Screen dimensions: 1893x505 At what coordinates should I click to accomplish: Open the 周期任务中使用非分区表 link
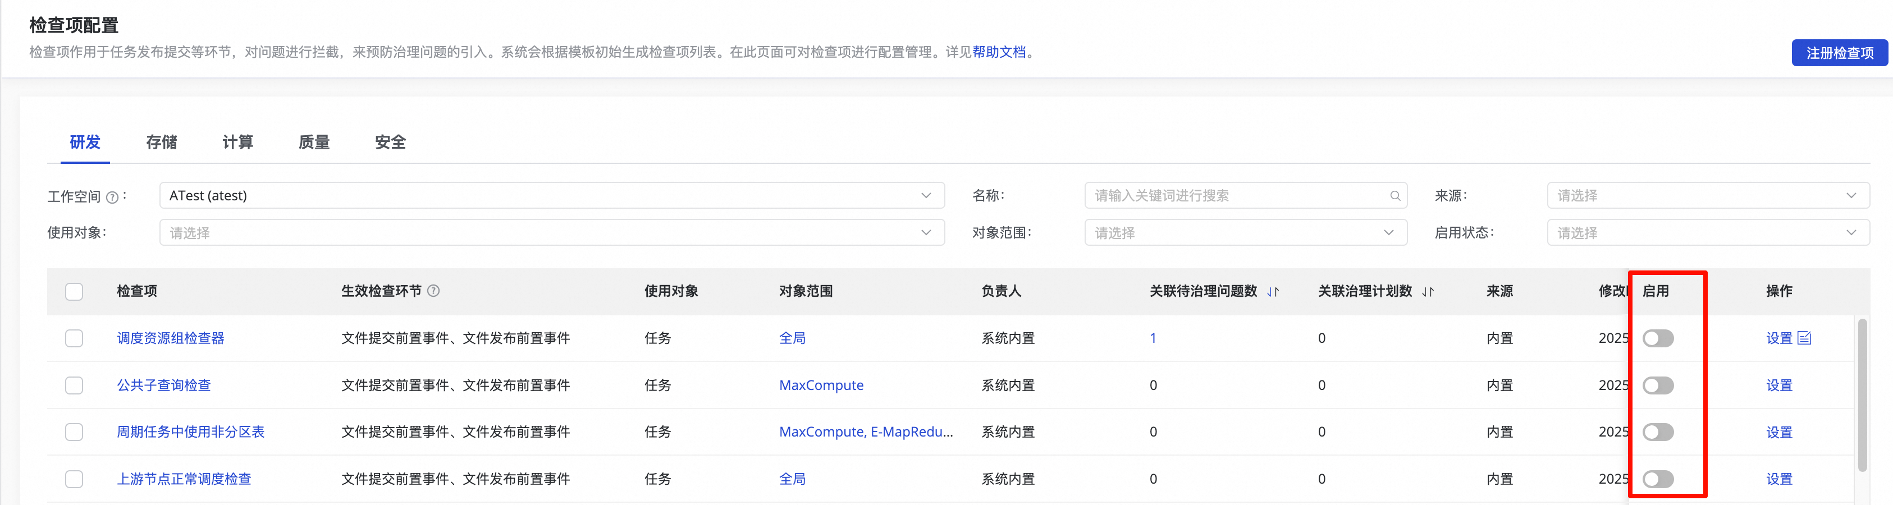click(x=191, y=432)
